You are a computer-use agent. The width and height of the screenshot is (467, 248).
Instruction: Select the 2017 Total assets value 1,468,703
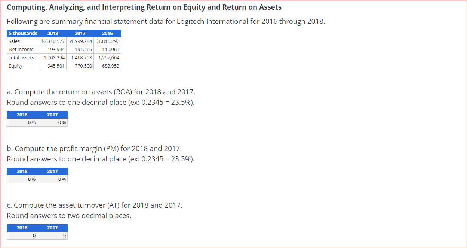[x=80, y=57]
